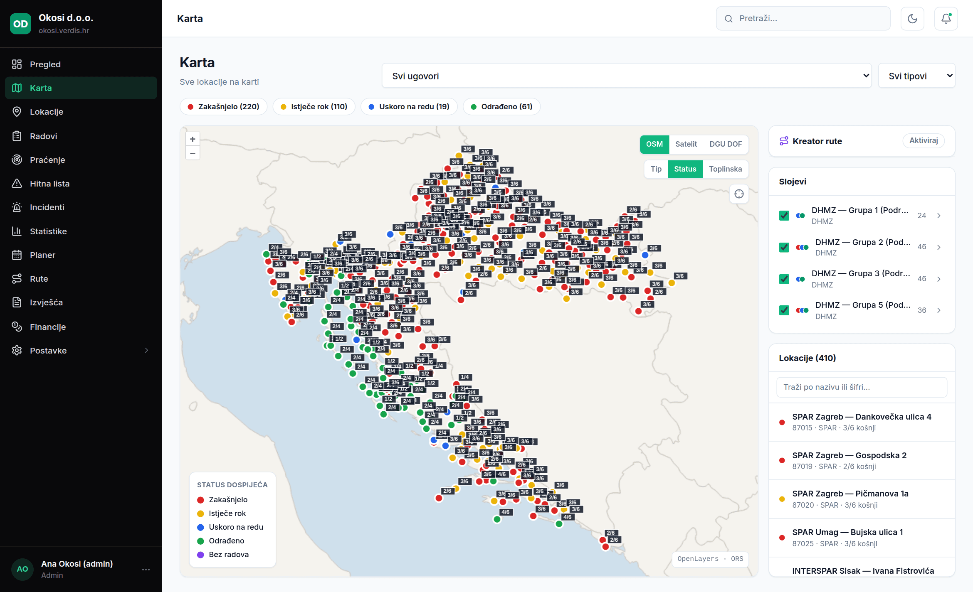Zoom in the map with plus button
The height and width of the screenshot is (592, 973).
coord(193,139)
